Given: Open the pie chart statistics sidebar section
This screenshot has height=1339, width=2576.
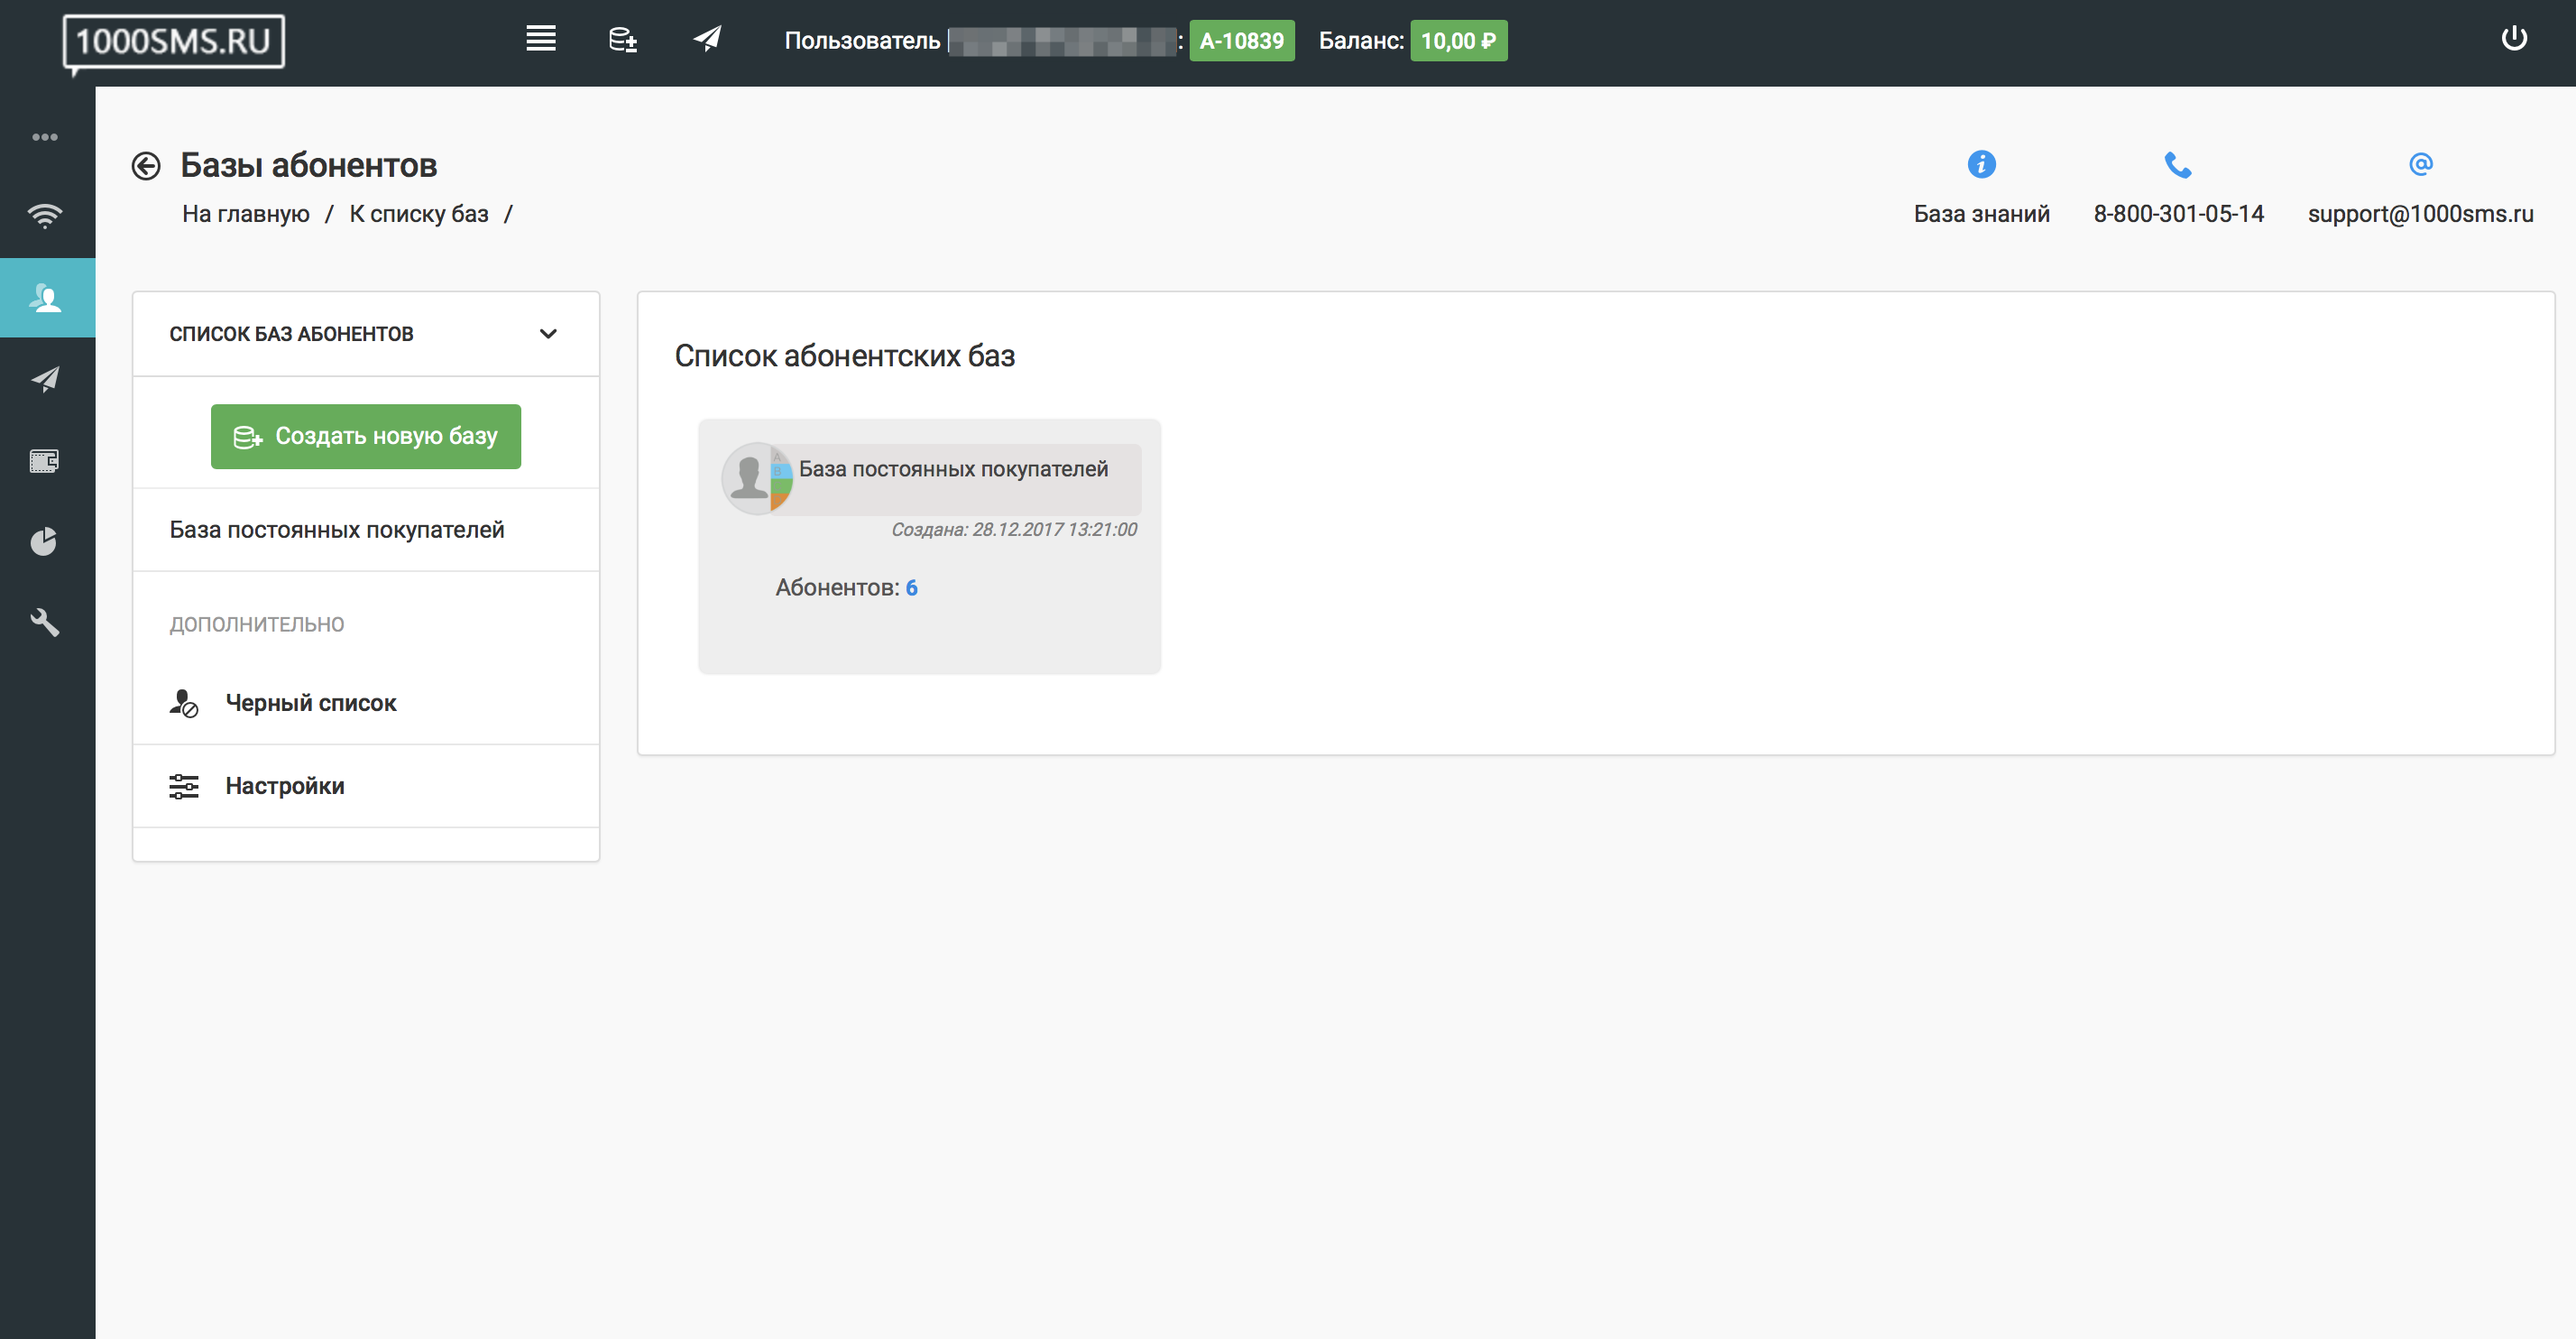Looking at the screenshot, I should coord(45,542).
